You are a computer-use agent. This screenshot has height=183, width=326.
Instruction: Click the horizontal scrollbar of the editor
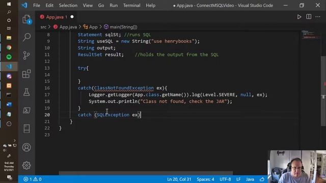146,173
